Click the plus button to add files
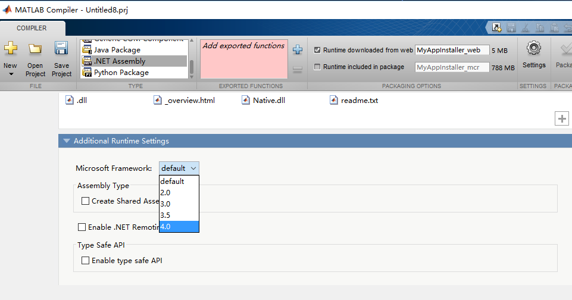Viewport: 572px width, 300px height. point(561,118)
